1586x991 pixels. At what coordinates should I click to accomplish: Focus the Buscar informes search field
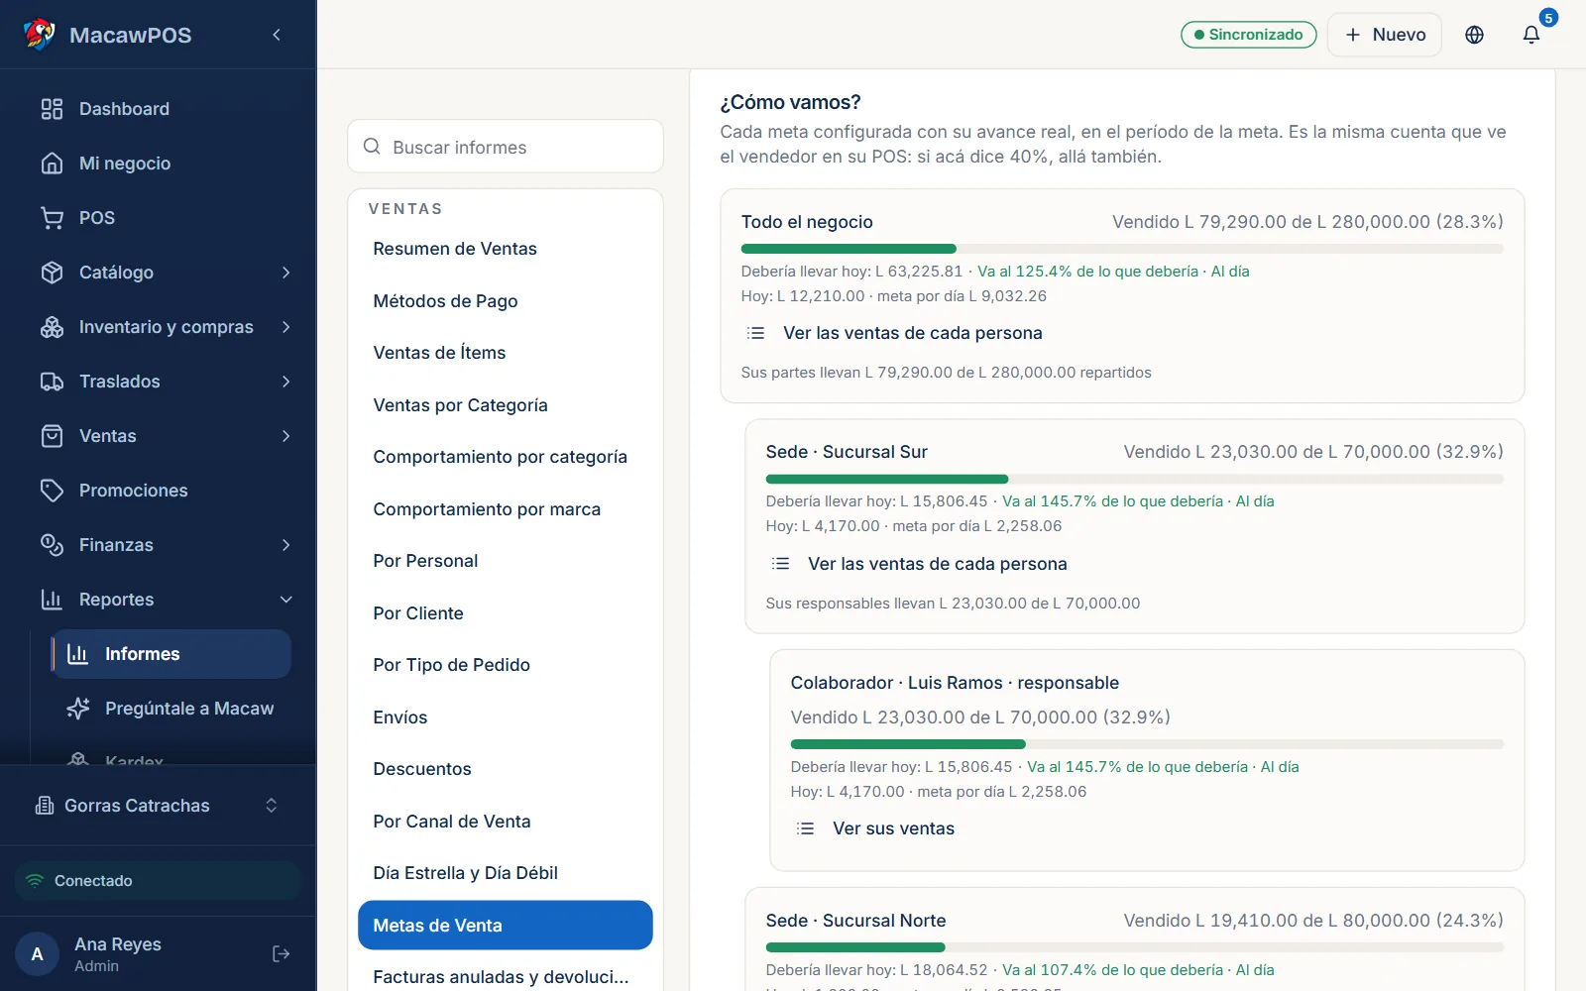click(506, 147)
